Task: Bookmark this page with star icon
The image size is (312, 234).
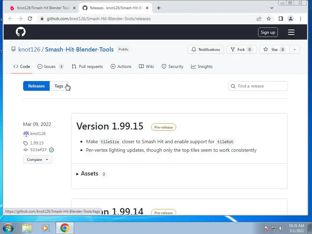Action: [269, 19]
